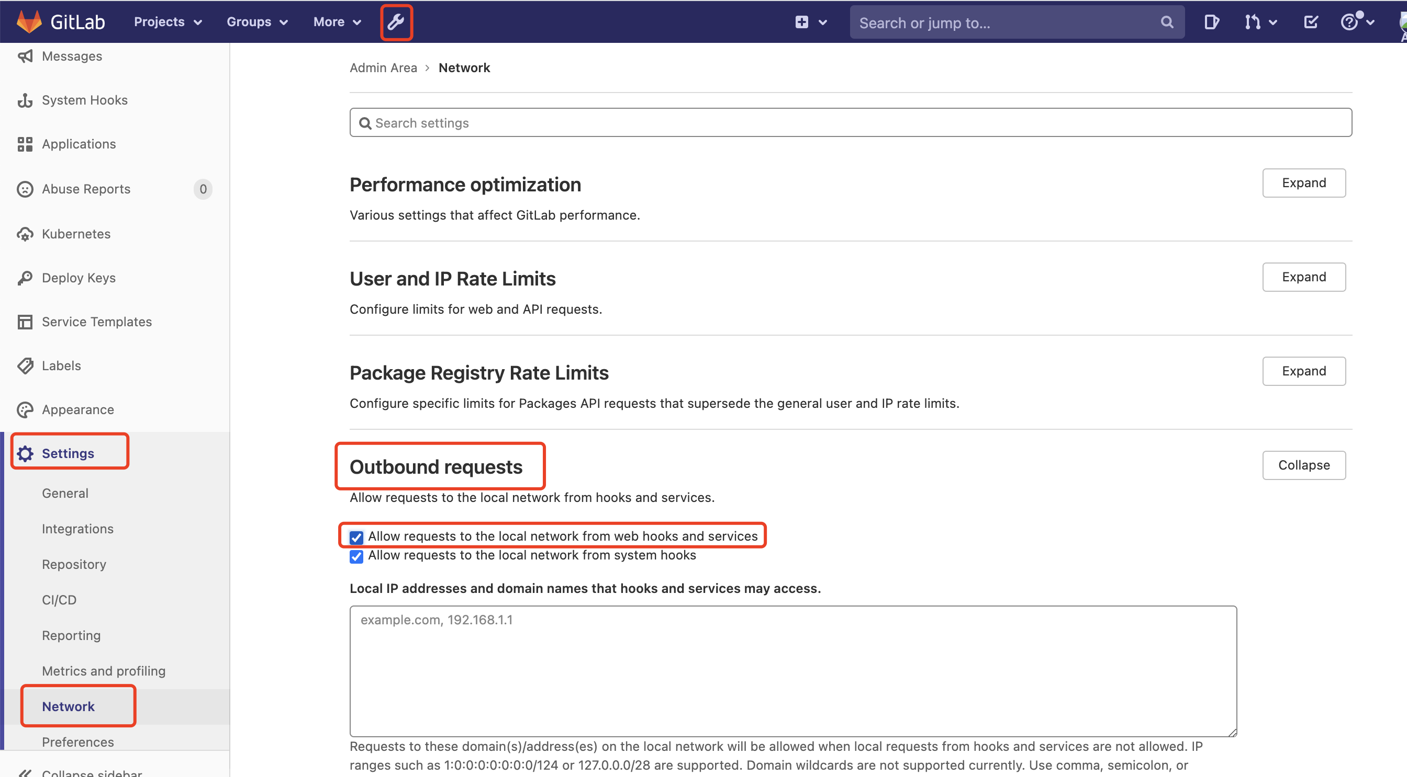Click the Kubernetes cloud icon
Viewport: 1407px width, 777px height.
point(25,234)
